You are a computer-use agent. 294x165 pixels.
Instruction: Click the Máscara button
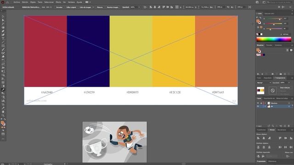100,7
